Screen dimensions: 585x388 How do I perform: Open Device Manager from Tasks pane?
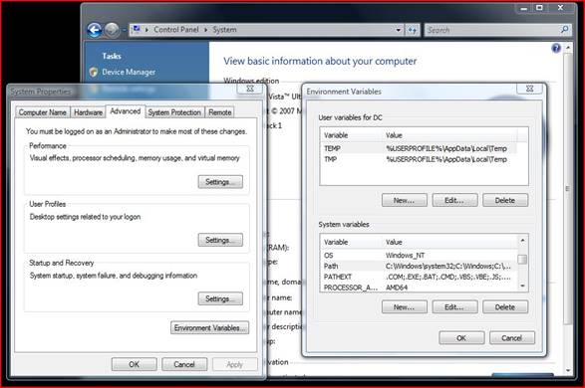(129, 72)
